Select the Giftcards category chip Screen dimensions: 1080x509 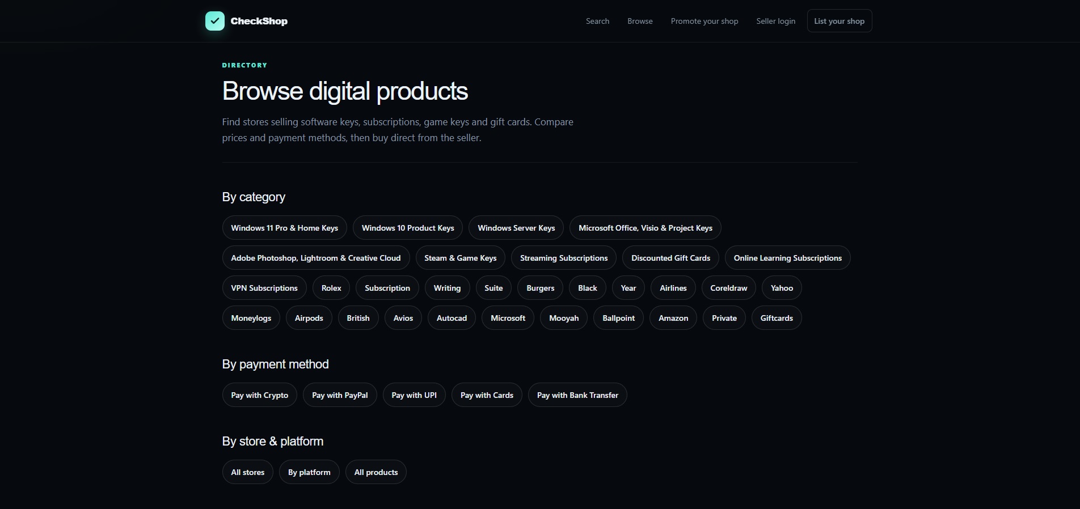click(777, 318)
